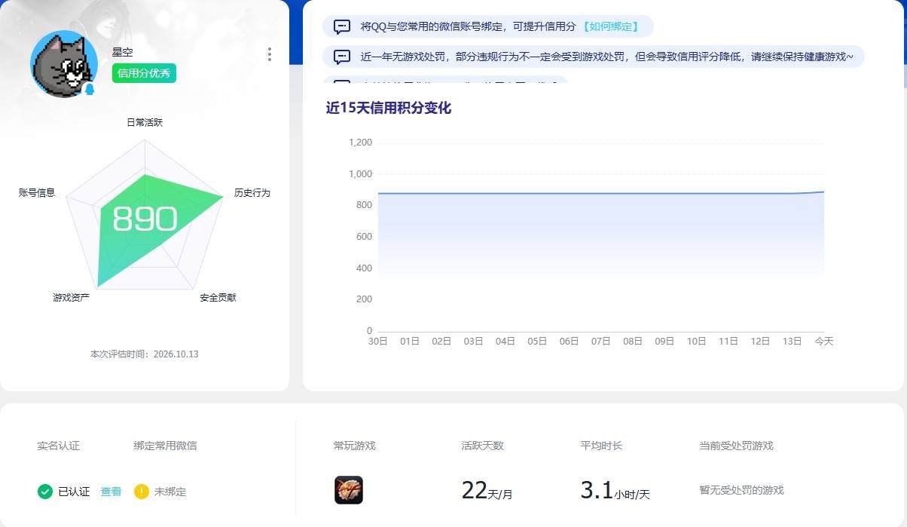Screen dimensions: 907x527
Task: Click the 将QQ与您常用的微信账号绑定 notice text
Action: click(x=468, y=27)
